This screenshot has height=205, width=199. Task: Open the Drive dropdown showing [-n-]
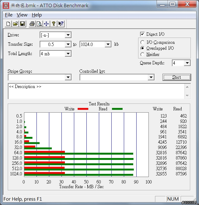tap(68, 35)
